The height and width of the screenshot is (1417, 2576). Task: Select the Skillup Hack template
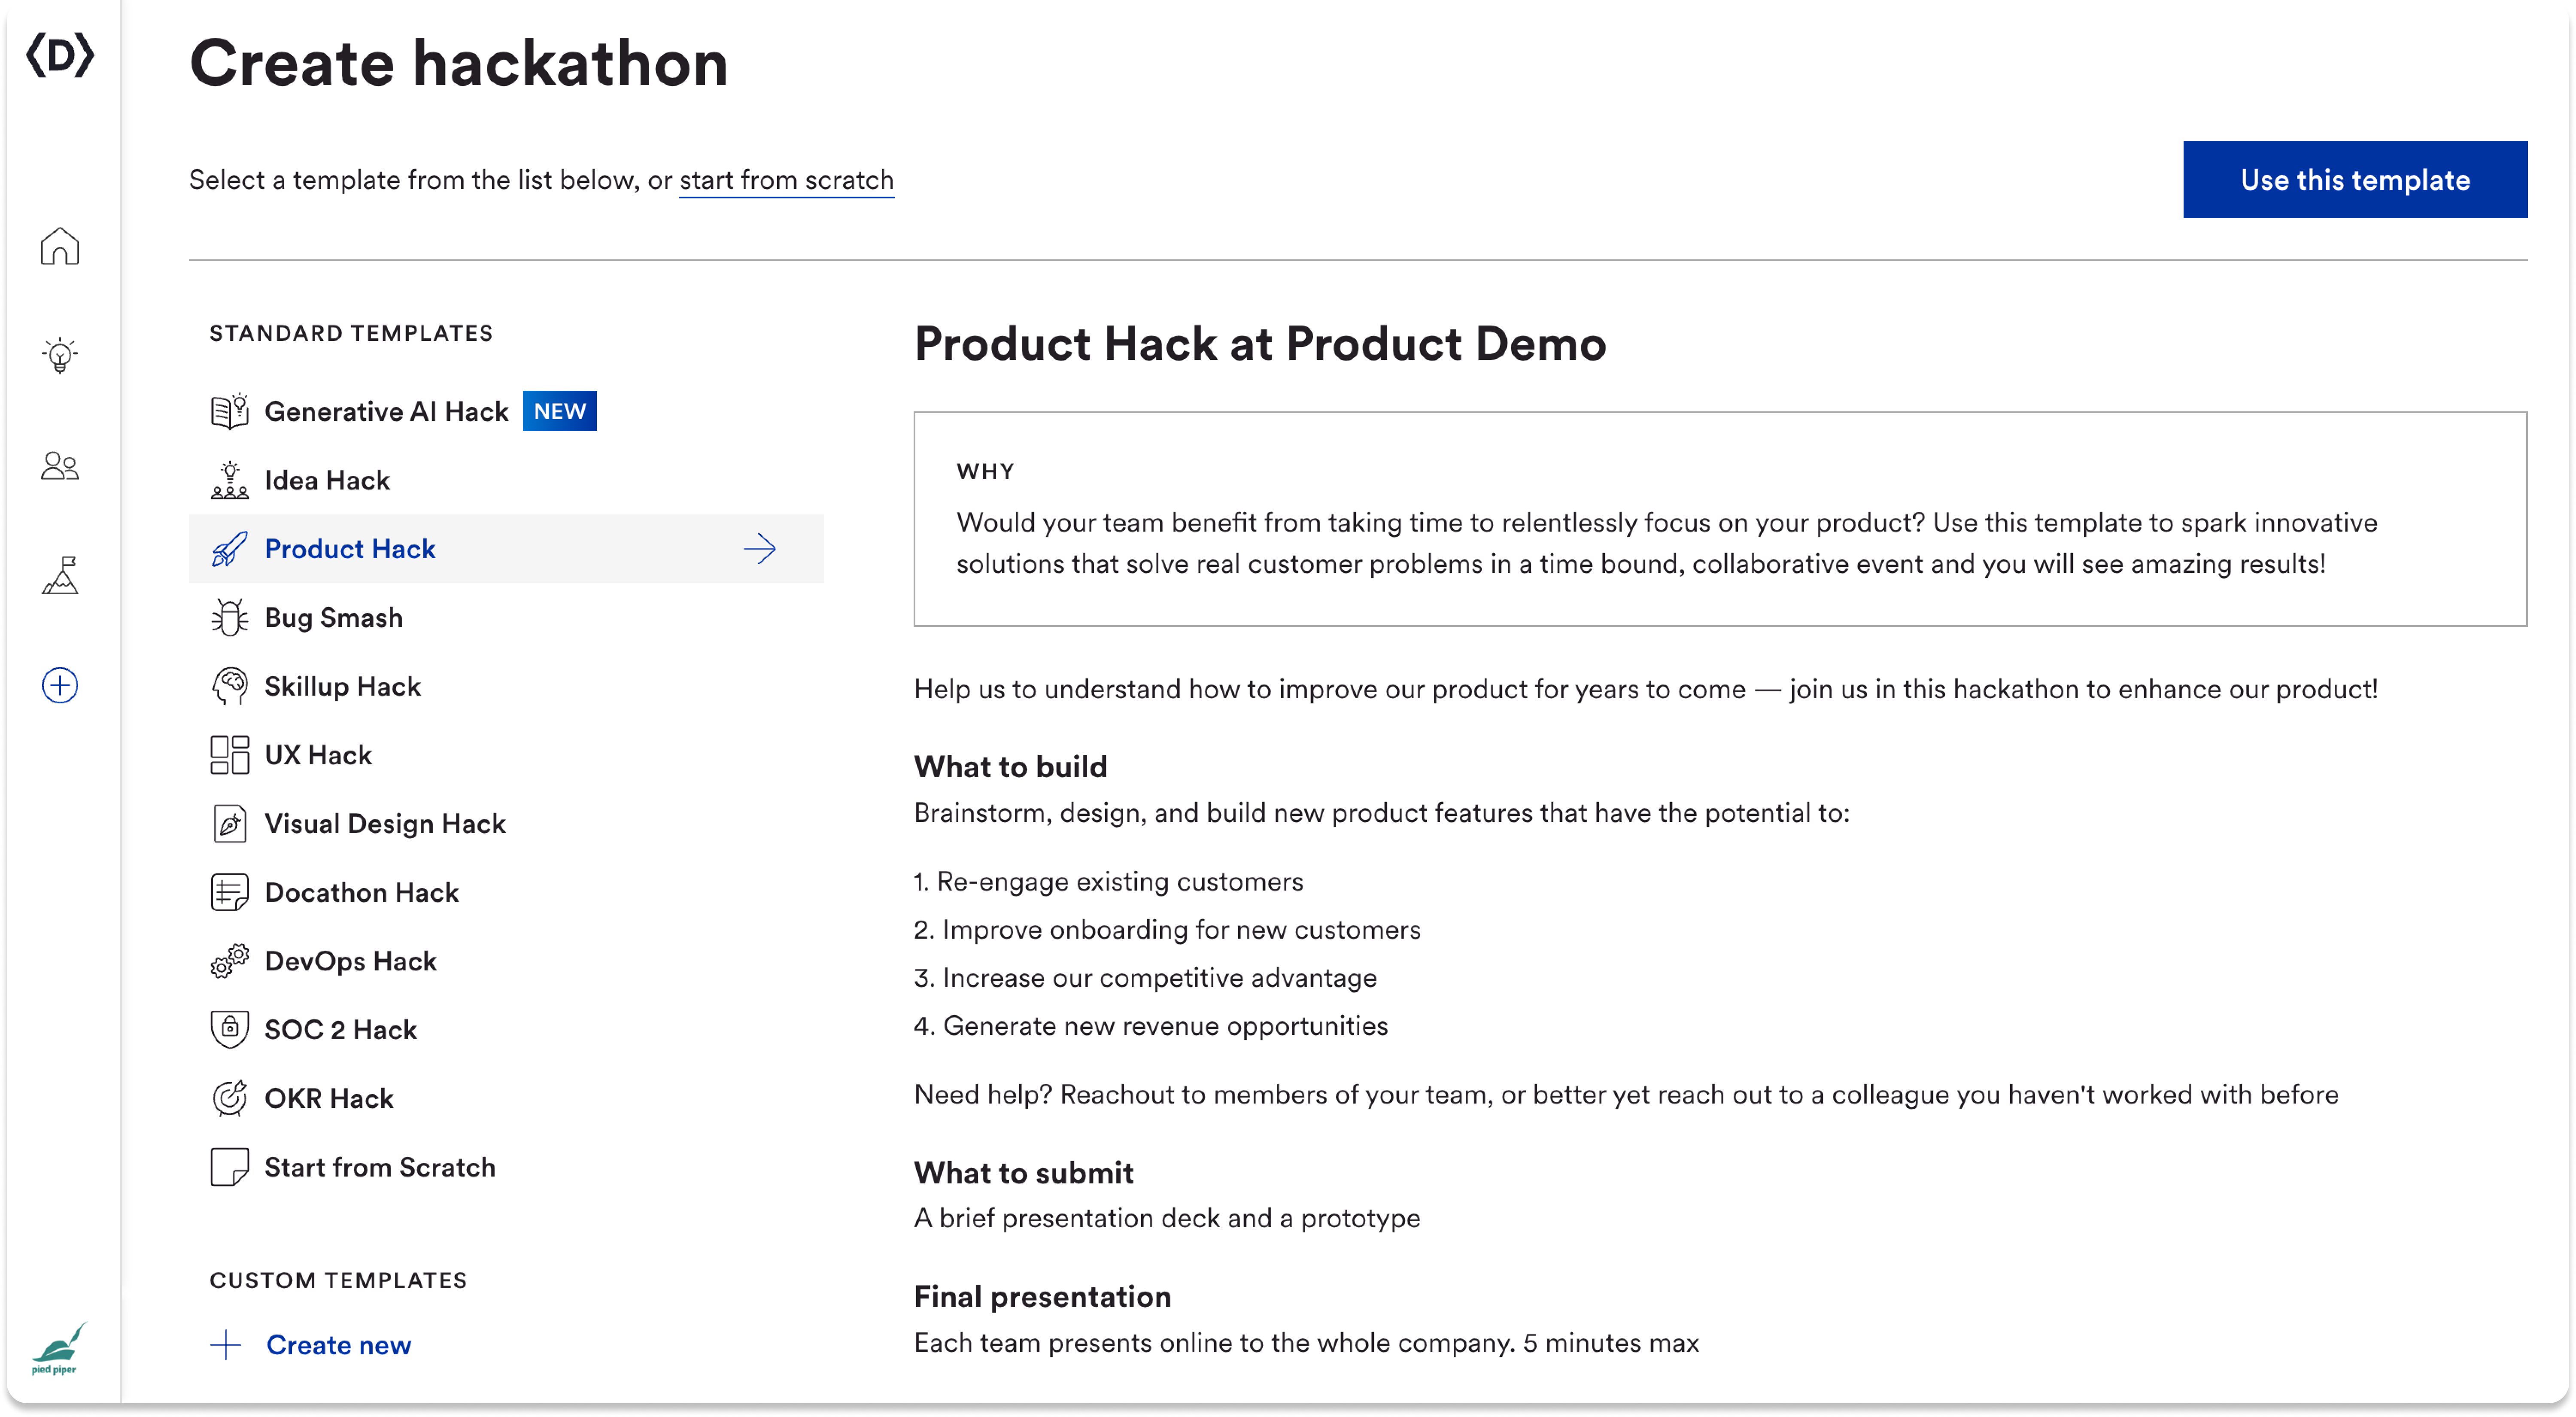(343, 686)
